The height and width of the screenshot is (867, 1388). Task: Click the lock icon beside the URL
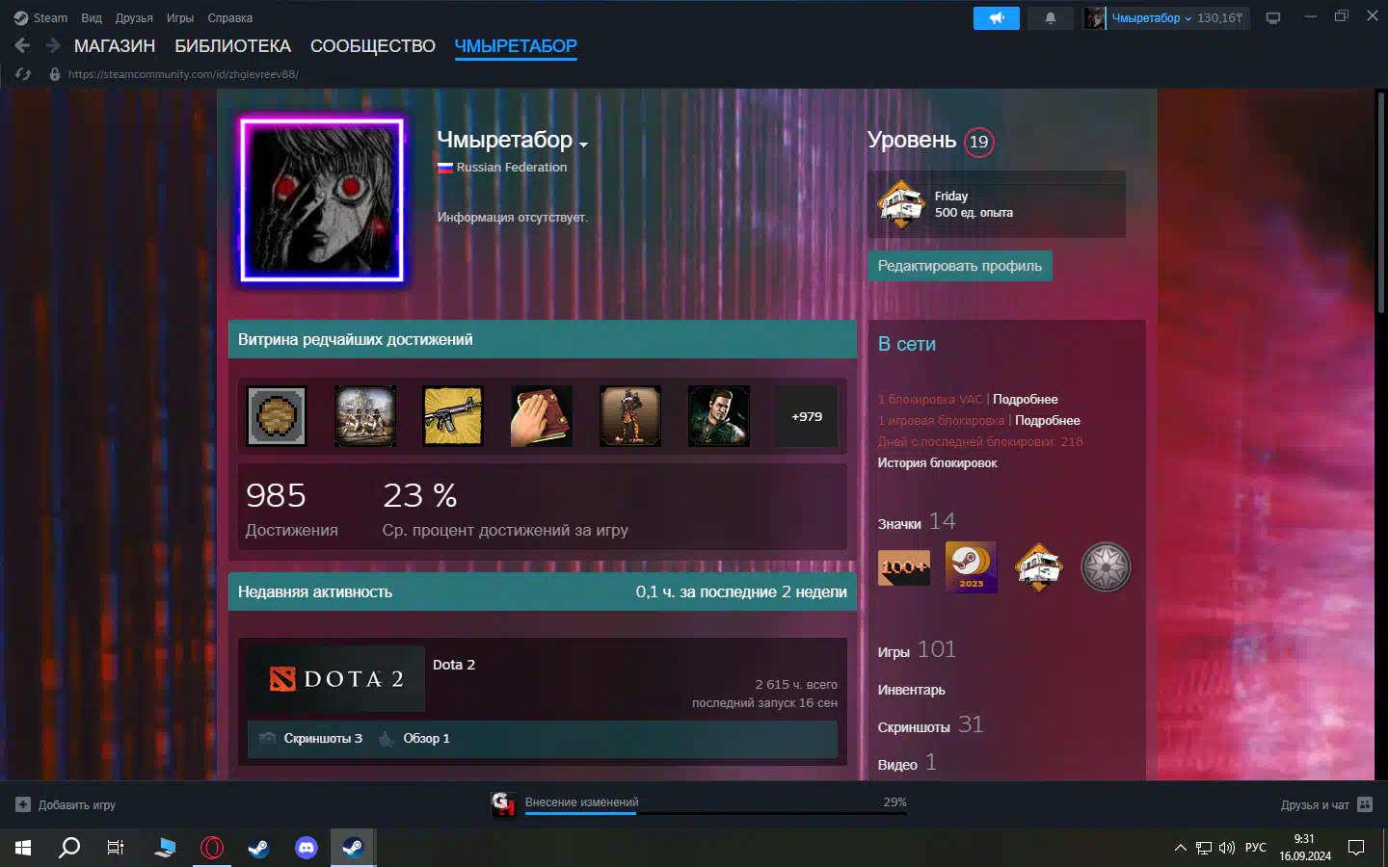[x=55, y=74]
